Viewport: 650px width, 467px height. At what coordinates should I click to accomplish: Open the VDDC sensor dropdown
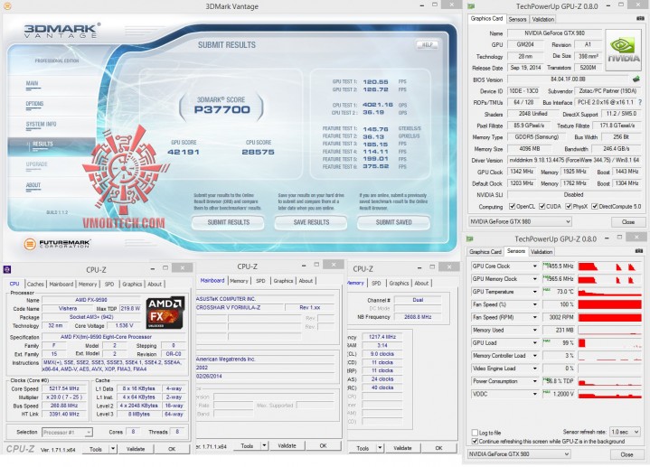click(535, 394)
